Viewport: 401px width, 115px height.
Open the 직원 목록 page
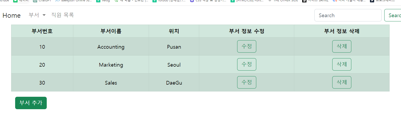click(x=62, y=15)
